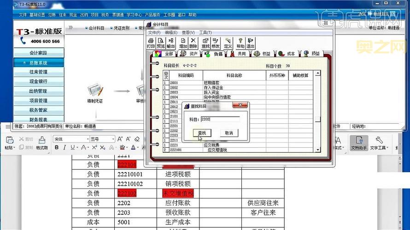Switch to the 共同 tab

pos(238,54)
